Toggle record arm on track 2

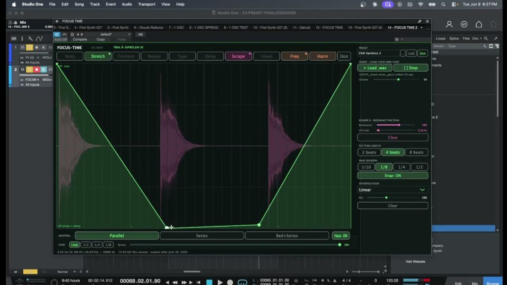click(x=37, y=69)
